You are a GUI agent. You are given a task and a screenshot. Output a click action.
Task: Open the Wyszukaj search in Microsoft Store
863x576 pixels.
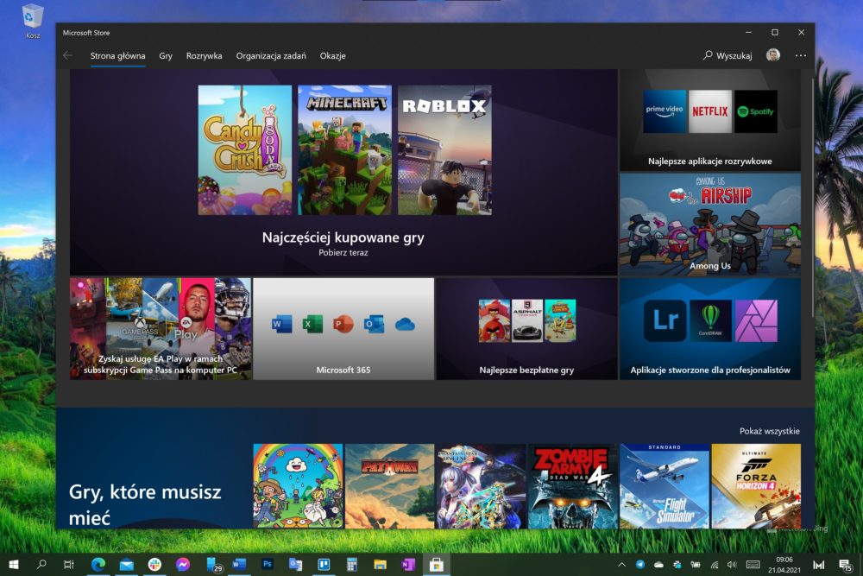click(x=728, y=55)
